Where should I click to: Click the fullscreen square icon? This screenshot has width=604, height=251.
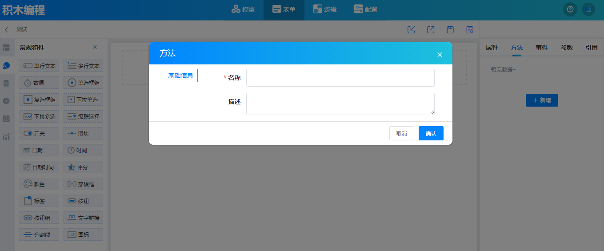click(x=588, y=9)
